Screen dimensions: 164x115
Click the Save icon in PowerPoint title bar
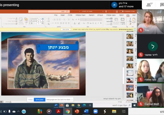click(x=117, y=11)
